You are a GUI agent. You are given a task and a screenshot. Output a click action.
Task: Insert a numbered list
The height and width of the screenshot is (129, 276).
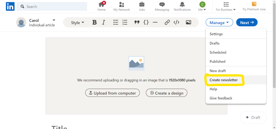(125, 23)
